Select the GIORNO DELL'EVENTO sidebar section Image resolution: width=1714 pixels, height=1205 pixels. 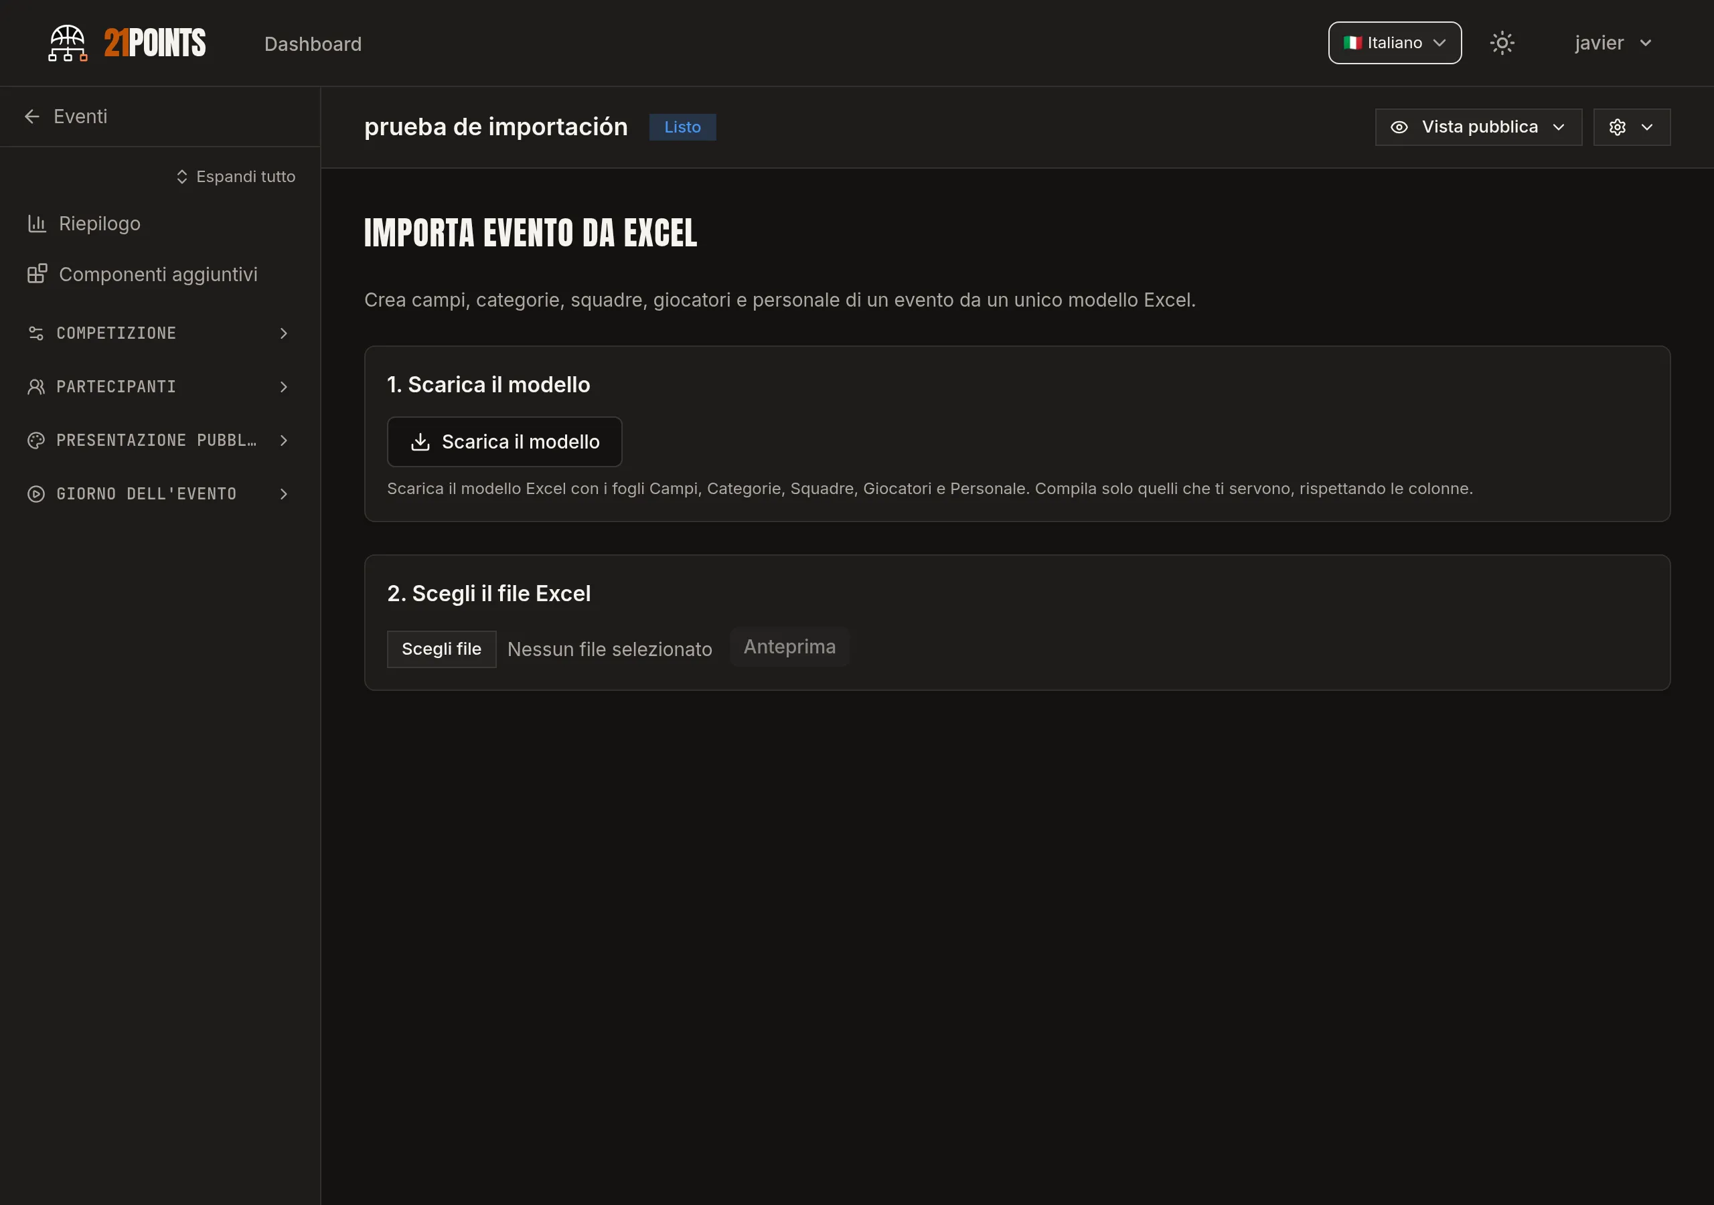click(x=160, y=494)
